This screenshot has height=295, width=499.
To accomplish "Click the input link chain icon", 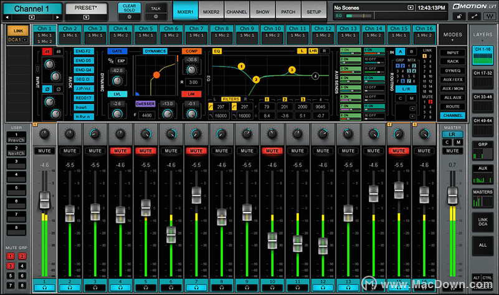I will 37,69.
